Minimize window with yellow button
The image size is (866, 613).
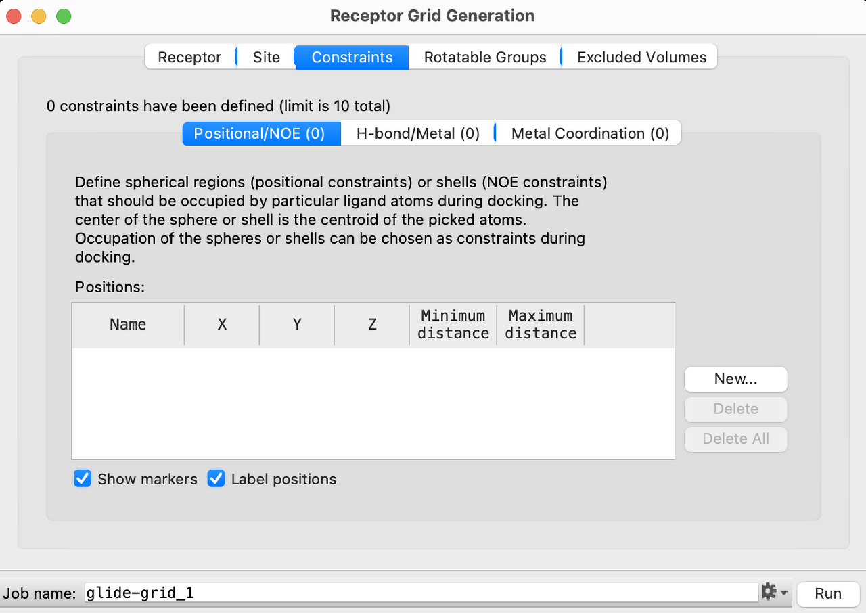click(39, 16)
